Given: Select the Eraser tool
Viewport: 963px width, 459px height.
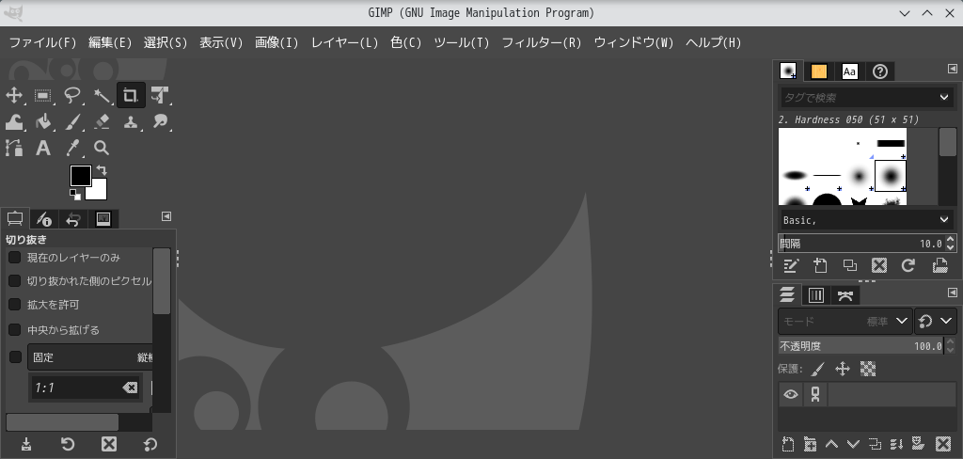Looking at the screenshot, I should click(102, 121).
